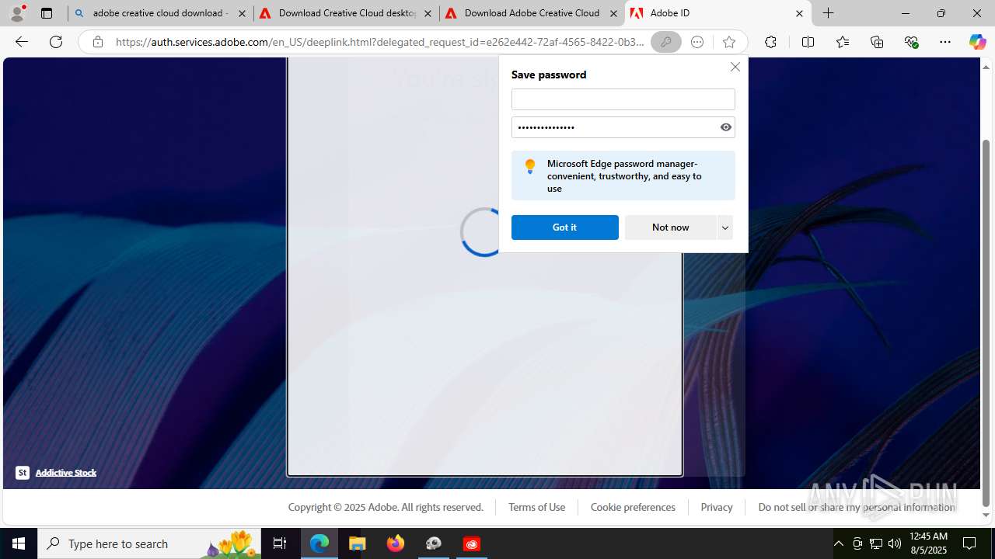Open Task View on taskbar

coord(280,543)
